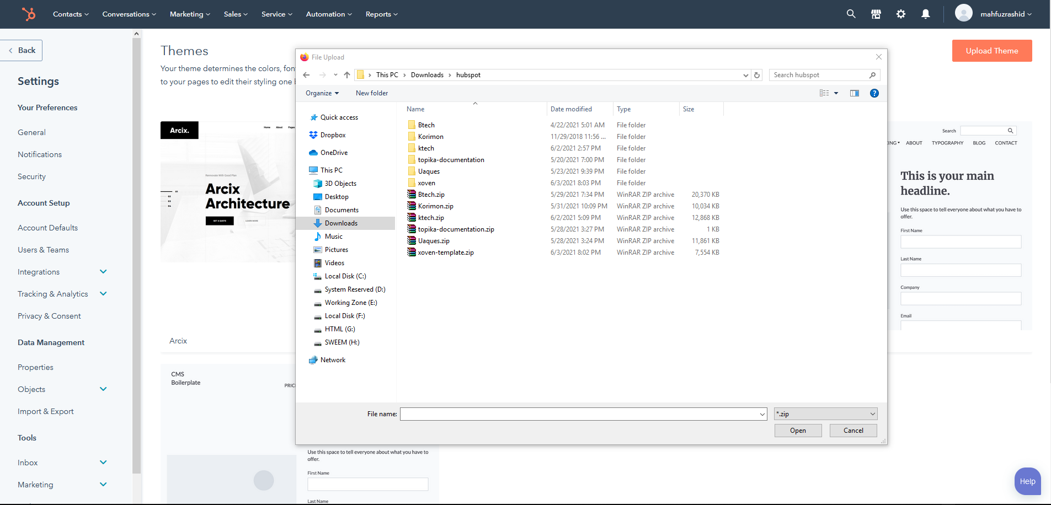Open the *.zip file type dropdown

pos(825,414)
